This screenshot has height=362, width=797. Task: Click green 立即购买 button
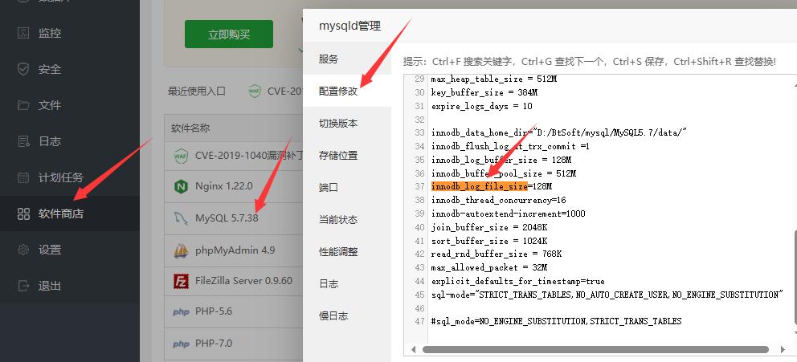(229, 34)
